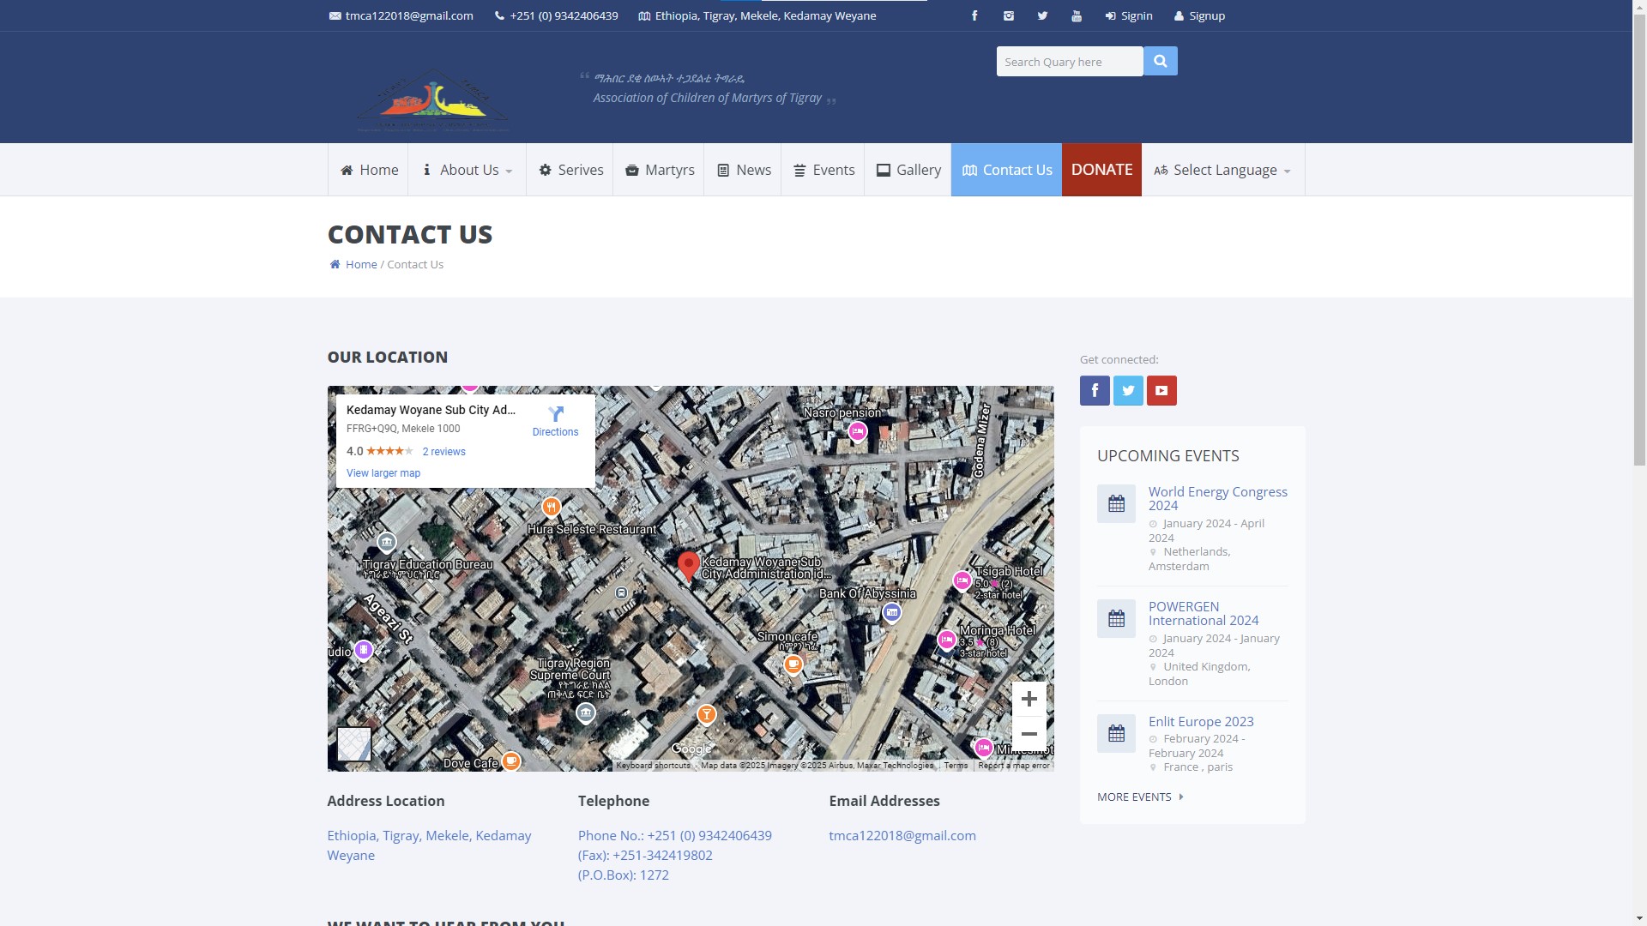Click the Facebook icon in top bar
The height and width of the screenshot is (926, 1647).
(974, 15)
